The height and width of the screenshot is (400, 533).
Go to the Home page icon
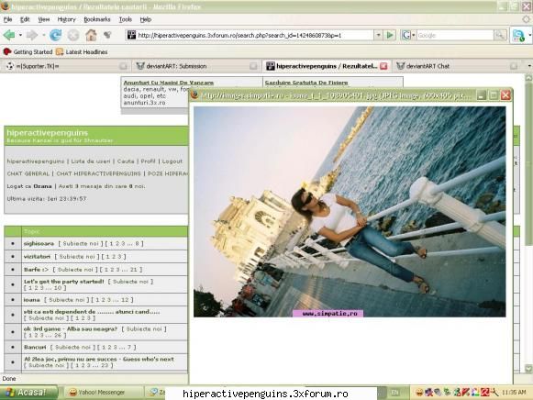pos(91,35)
